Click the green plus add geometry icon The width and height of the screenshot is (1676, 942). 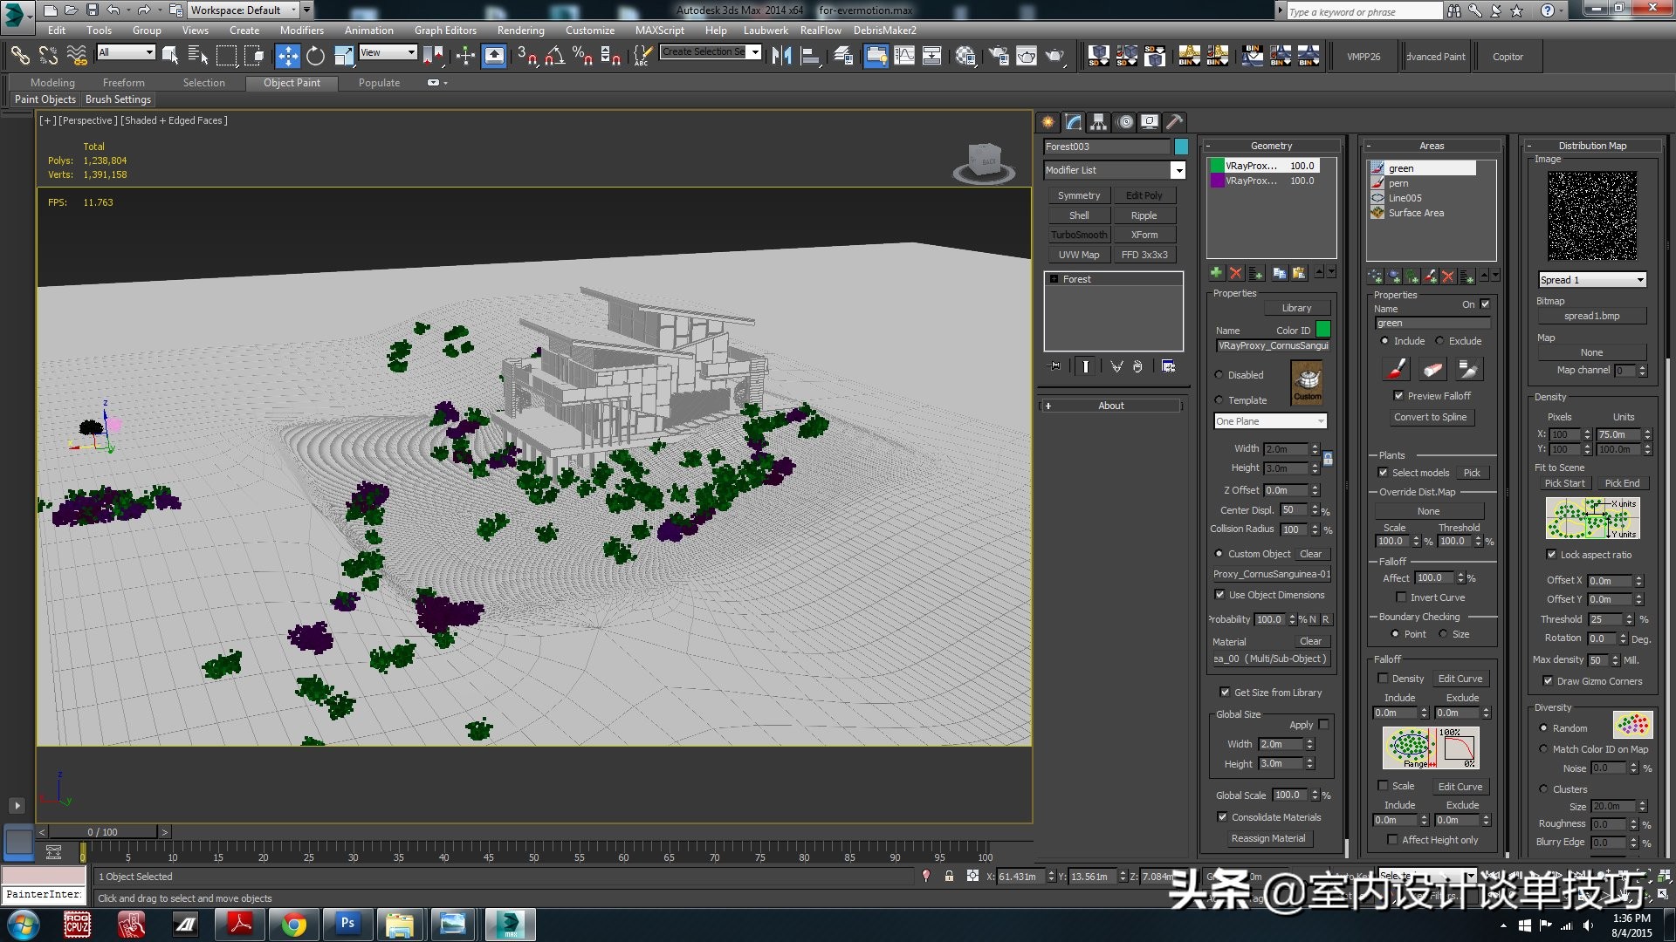point(1216,274)
